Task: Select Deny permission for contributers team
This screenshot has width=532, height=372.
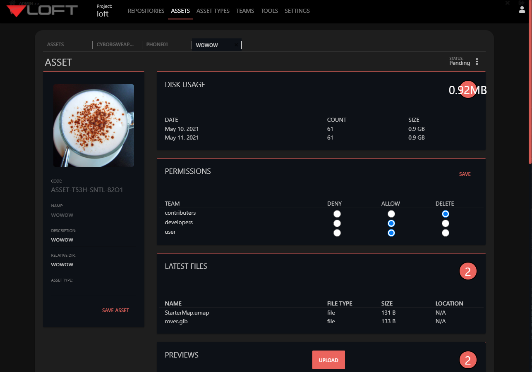Action: pyautogui.click(x=337, y=213)
